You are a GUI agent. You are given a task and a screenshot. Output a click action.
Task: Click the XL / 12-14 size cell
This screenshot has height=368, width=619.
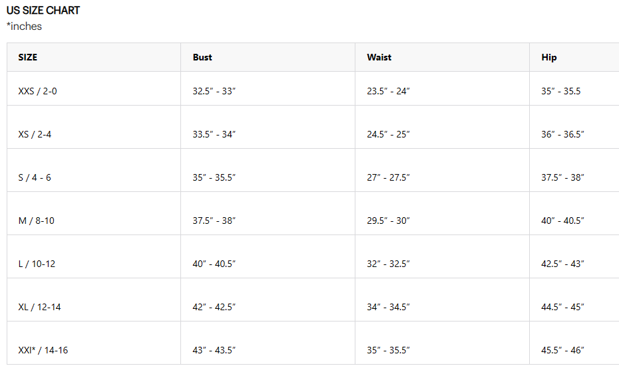(39, 307)
